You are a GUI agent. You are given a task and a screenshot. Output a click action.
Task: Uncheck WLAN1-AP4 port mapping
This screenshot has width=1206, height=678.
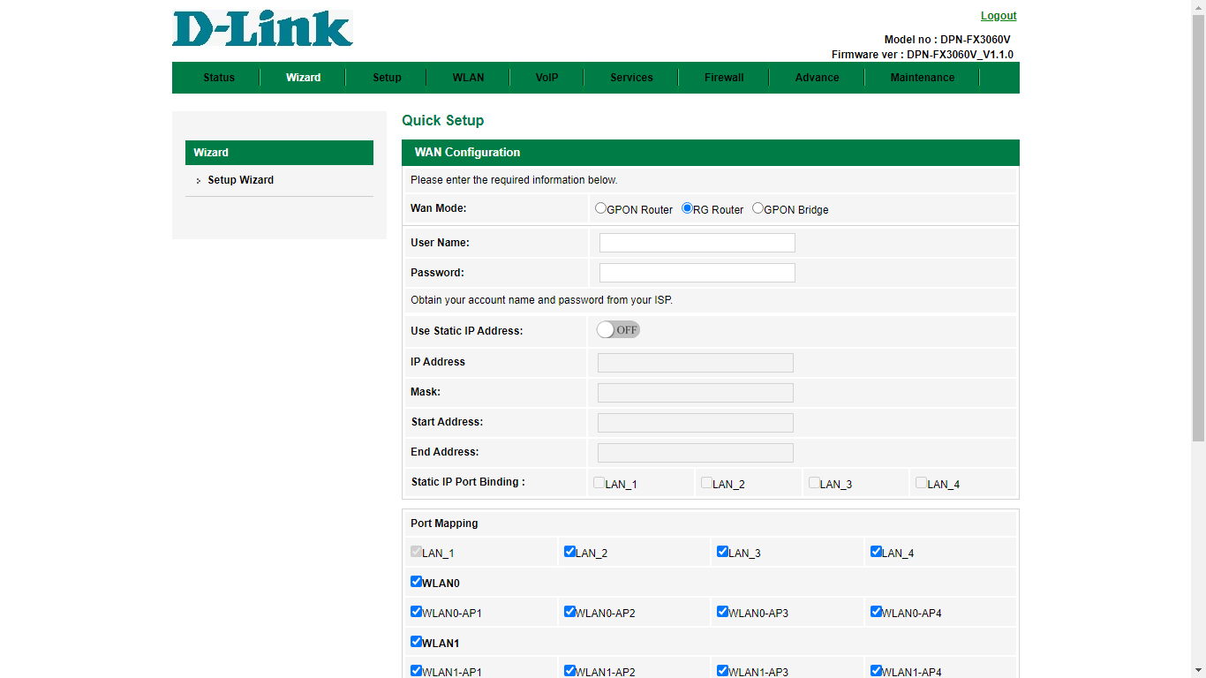pyautogui.click(x=876, y=671)
